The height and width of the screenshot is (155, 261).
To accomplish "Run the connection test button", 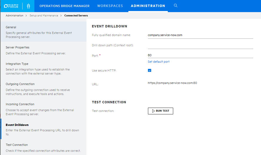I will tap(161, 111).
